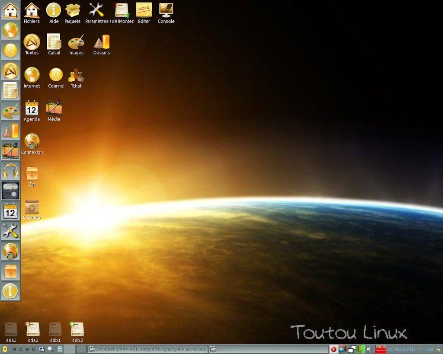Image resolution: width=443 pixels, height=354 pixels.
Task: Click the headphones icon in the left launcher panel
Action: coord(10,171)
